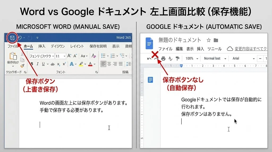Click the Google Docs print icon

(x=163, y=59)
